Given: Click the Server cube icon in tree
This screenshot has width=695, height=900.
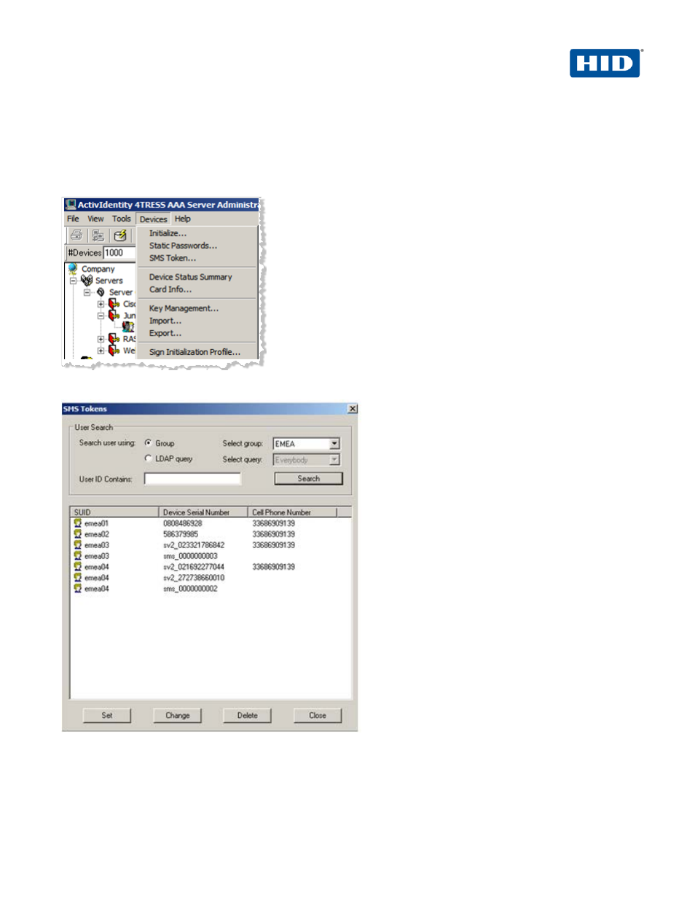Looking at the screenshot, I should (x=101, y=292).
